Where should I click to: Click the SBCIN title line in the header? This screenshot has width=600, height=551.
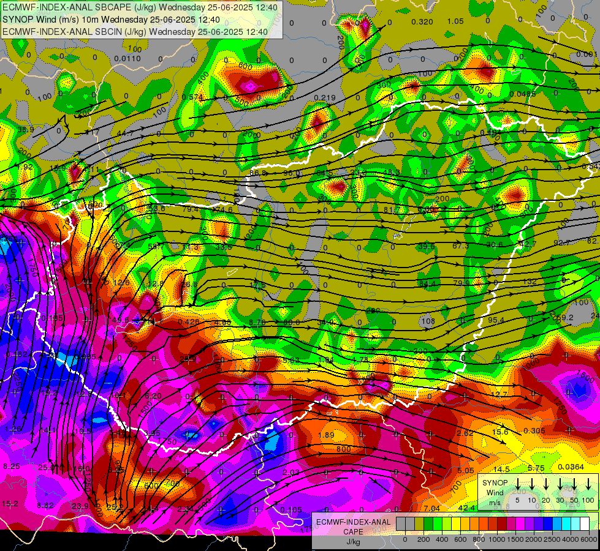click(135, 32)
